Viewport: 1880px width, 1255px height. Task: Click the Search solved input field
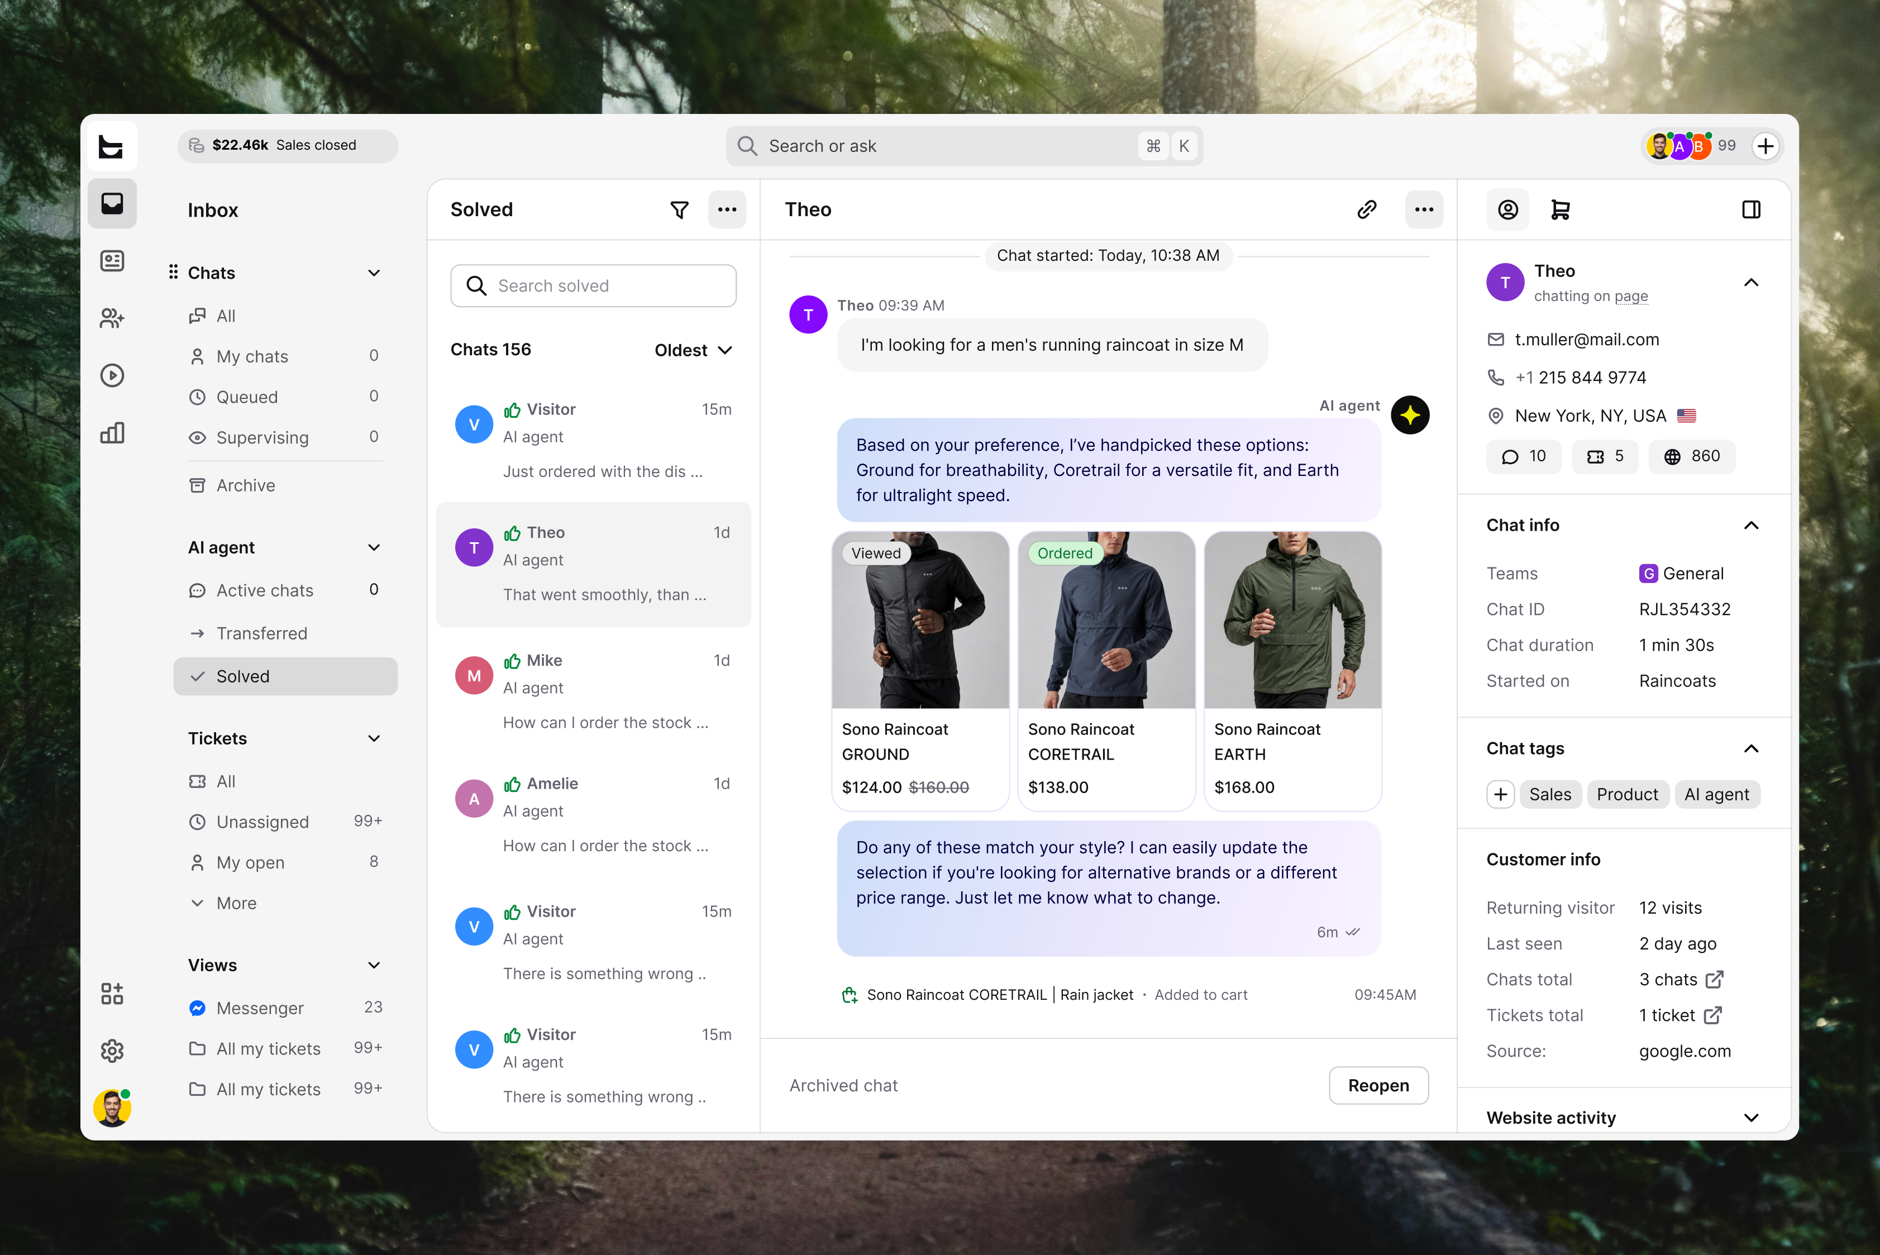[x=593, y=286]
